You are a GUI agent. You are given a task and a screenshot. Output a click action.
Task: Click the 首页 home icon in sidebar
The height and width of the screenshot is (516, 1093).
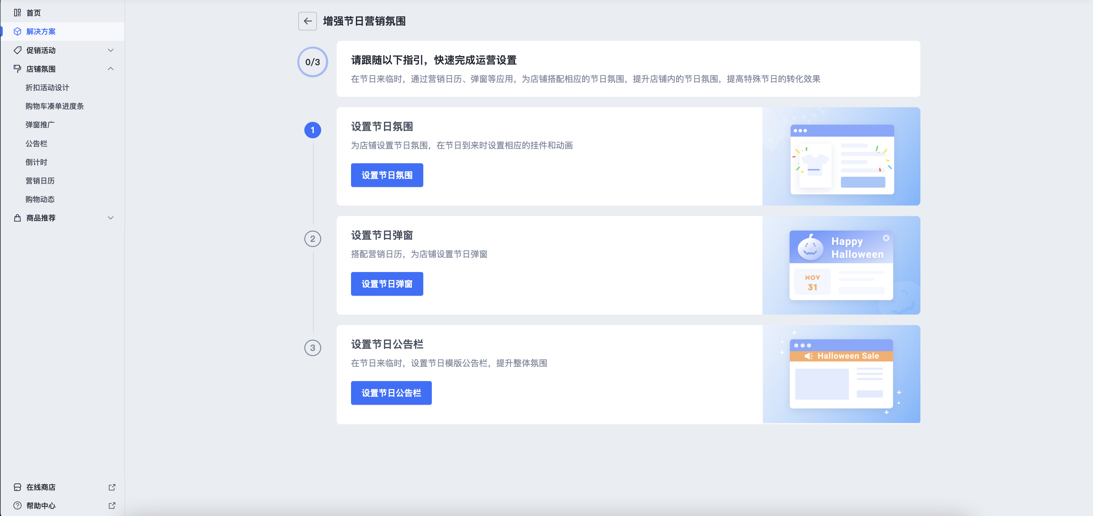click(17, 13)
